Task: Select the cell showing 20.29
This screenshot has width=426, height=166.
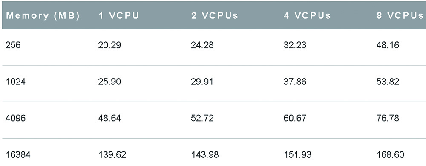Action: 109,45
